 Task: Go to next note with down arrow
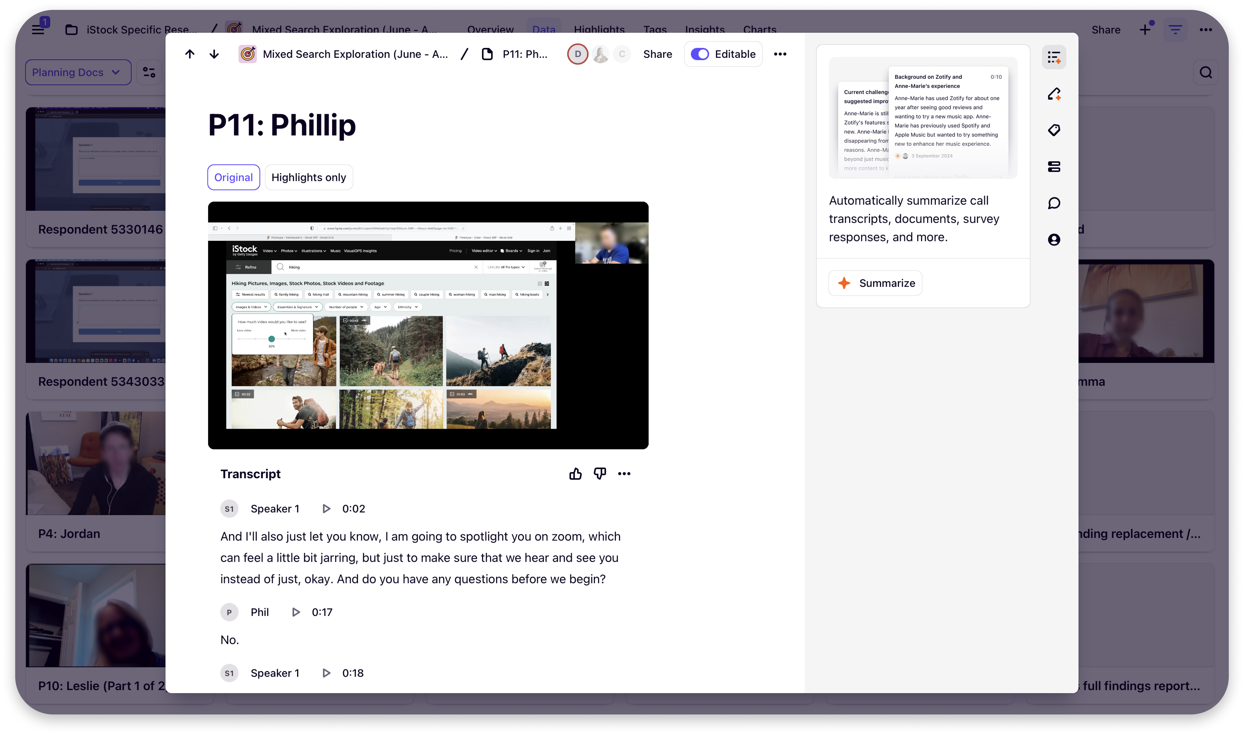tap(214, 54)
